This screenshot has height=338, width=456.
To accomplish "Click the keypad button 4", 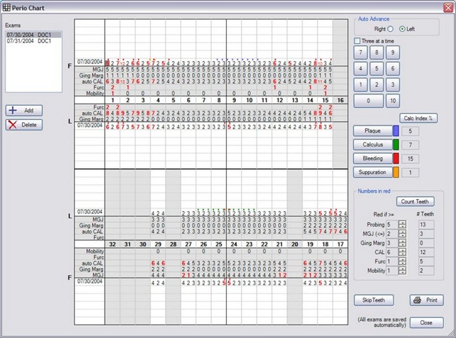I will pos(361,69).
